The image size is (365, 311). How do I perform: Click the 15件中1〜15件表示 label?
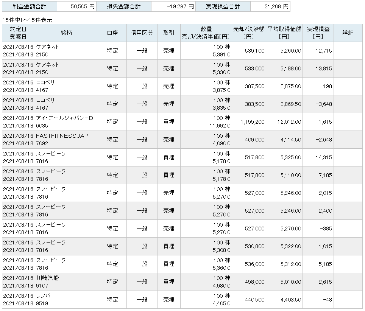pyautogui.click(x=27, y=20)
